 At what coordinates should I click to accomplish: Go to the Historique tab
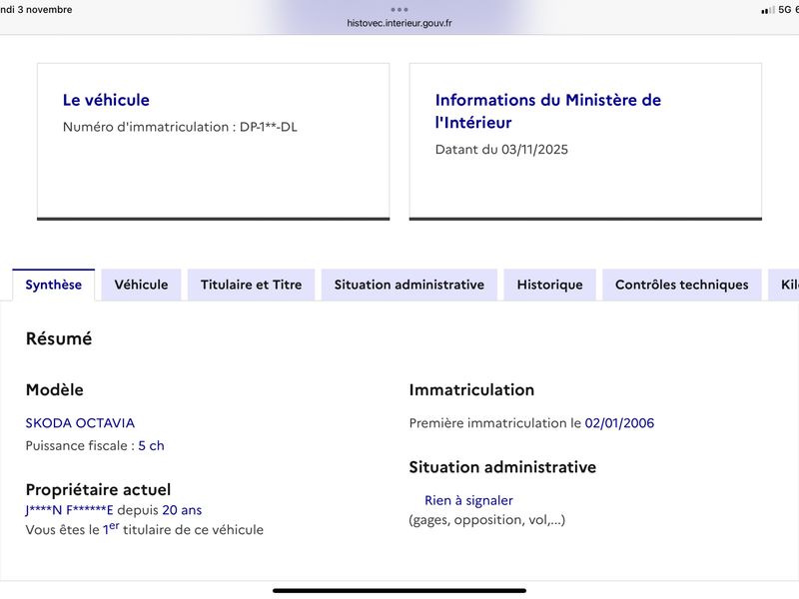tap(550, 285)
